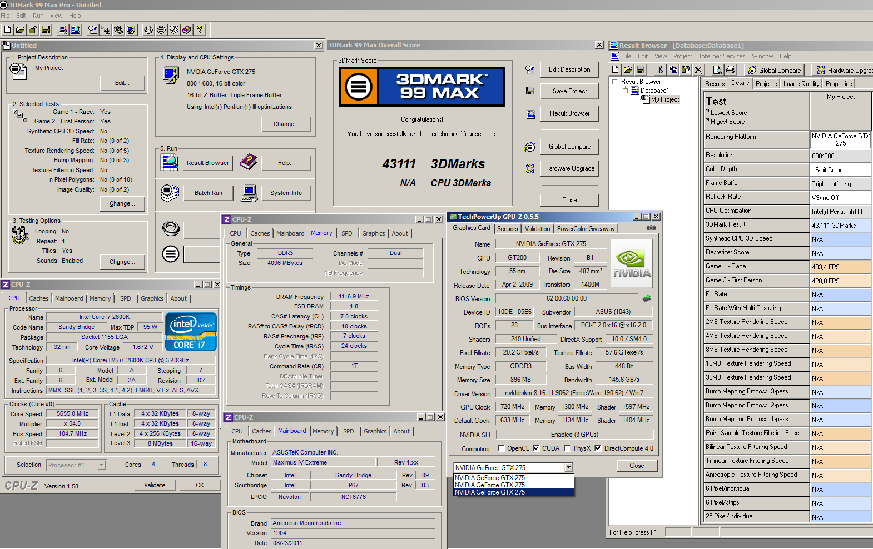873x549 pixels.
Task: Open the GPU selector dropdown arrow in GPU-Z
Action: (x=568, y=467)
